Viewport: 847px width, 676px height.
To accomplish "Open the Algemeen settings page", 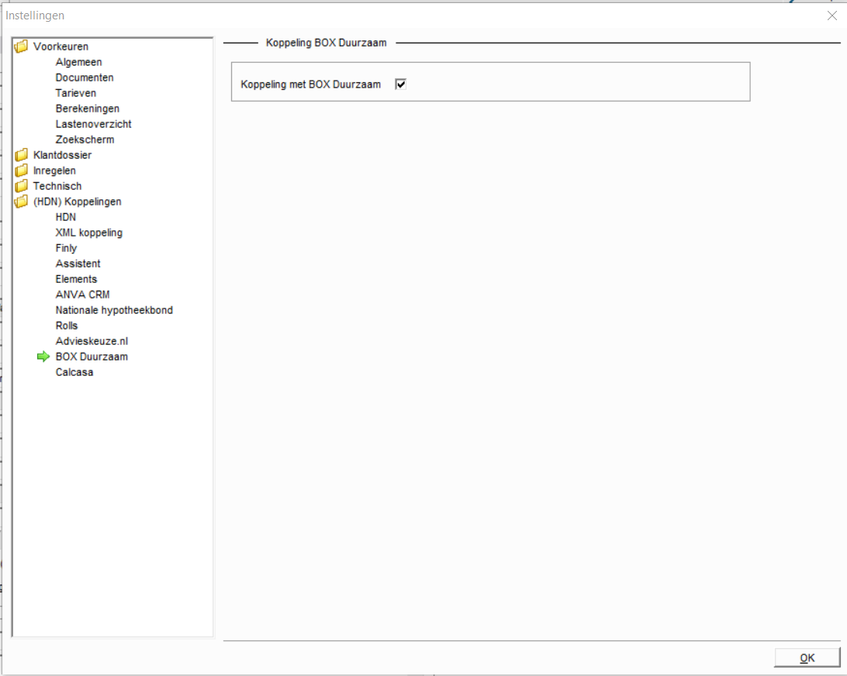I will click(79, 62).
